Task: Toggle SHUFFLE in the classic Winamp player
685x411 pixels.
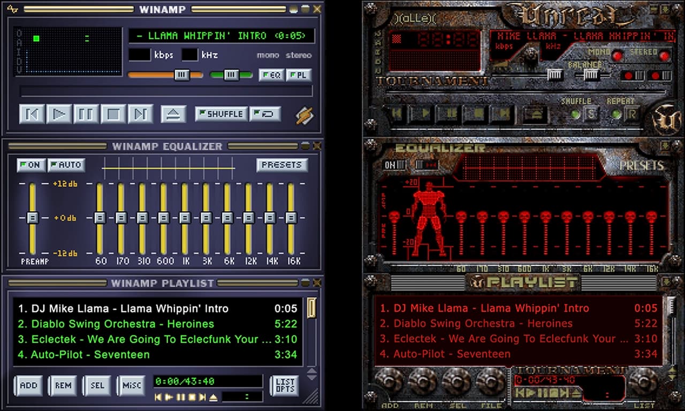Action: pos(221,114)
